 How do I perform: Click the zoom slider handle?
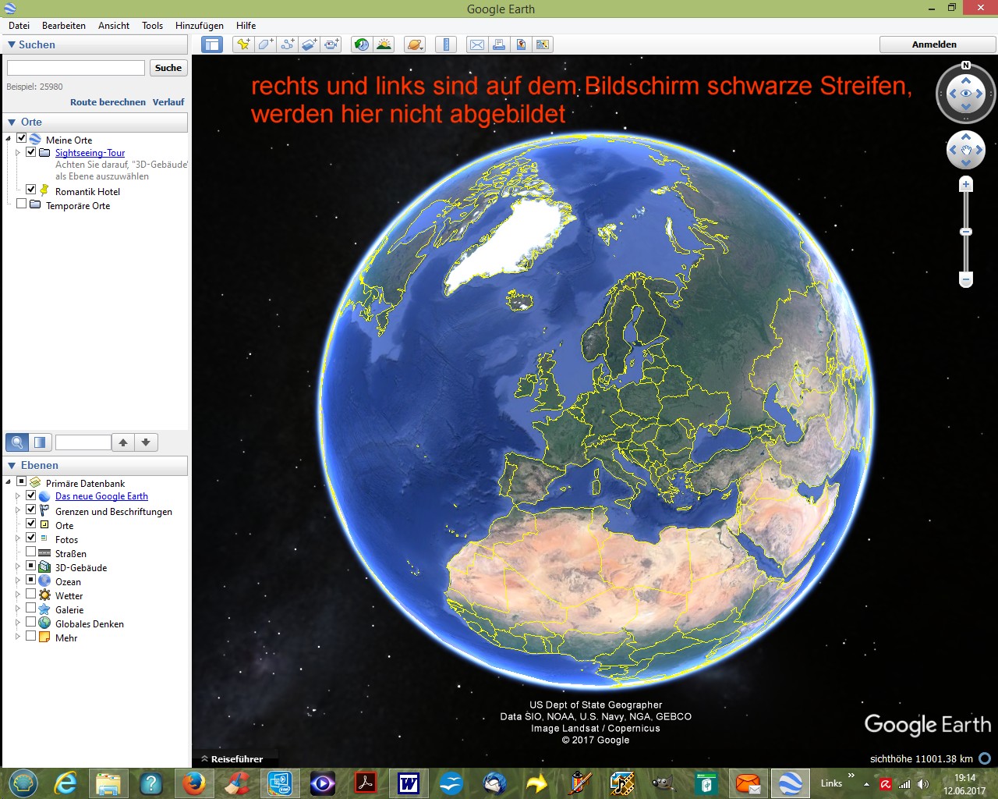966,232
